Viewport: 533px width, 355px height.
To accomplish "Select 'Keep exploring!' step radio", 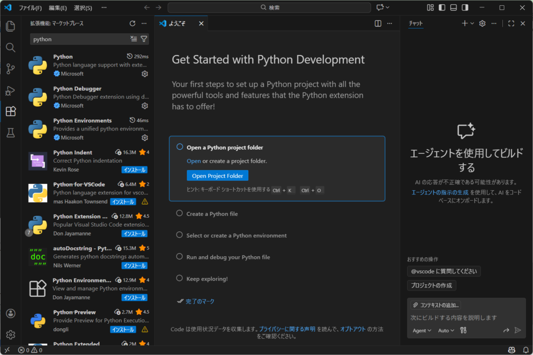I will pos(180,278).
